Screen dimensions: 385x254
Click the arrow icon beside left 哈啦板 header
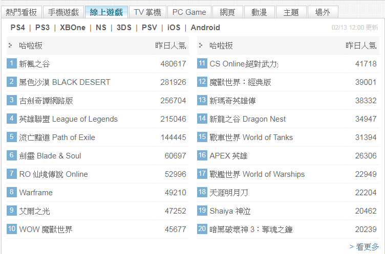tap(10, 45)
